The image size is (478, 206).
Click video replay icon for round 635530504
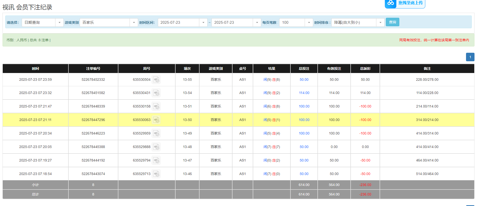[x=156, y=80]
